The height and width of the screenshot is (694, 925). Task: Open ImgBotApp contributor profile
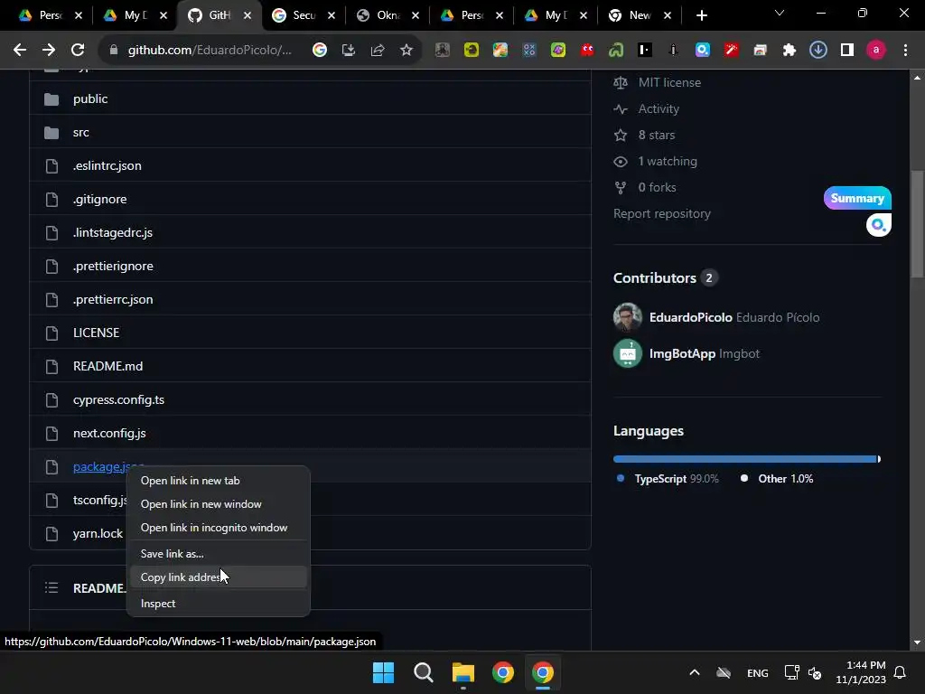[x=683, y=353]
